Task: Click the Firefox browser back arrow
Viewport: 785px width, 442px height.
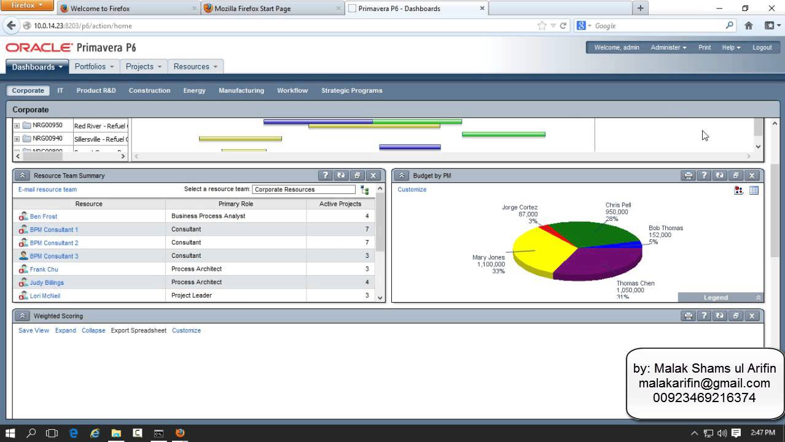Action: tap(11, 26)
